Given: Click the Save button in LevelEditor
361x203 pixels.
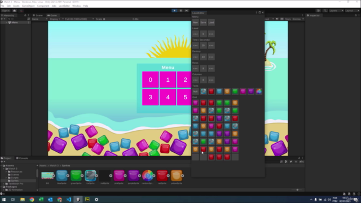Looking at the screenshot, I should pos(203,23).
